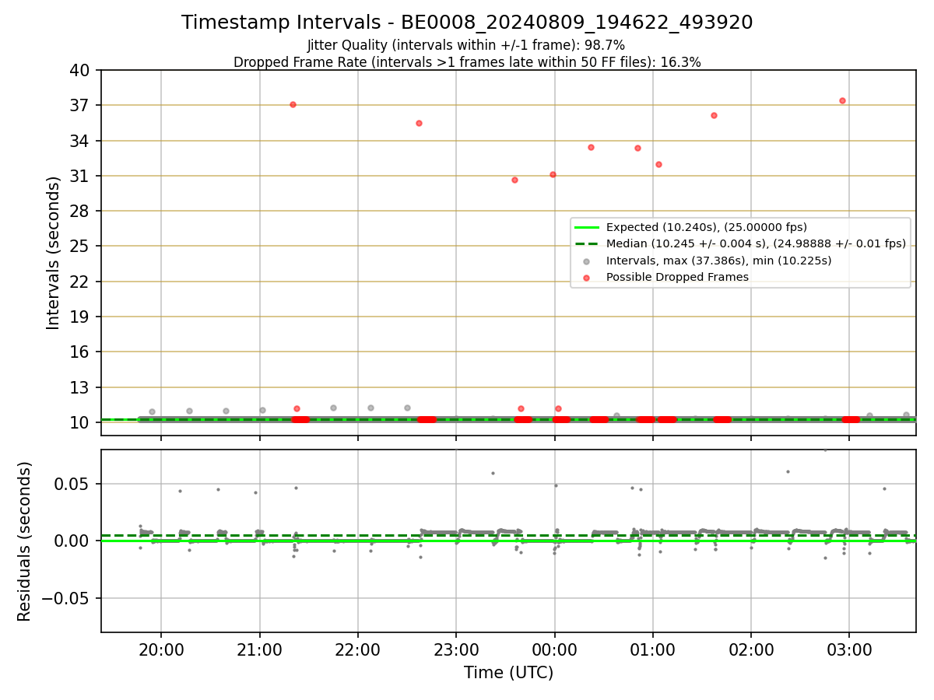Click the 'Time (UTC)' x-axis label
The image size is (934, 700).
click(508, 673)
